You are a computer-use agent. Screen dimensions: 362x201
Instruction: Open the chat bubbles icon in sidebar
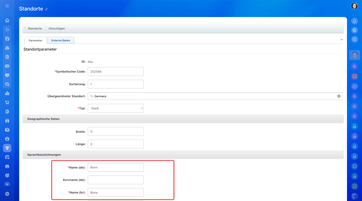pyautogui.click(x=7, y=84)
